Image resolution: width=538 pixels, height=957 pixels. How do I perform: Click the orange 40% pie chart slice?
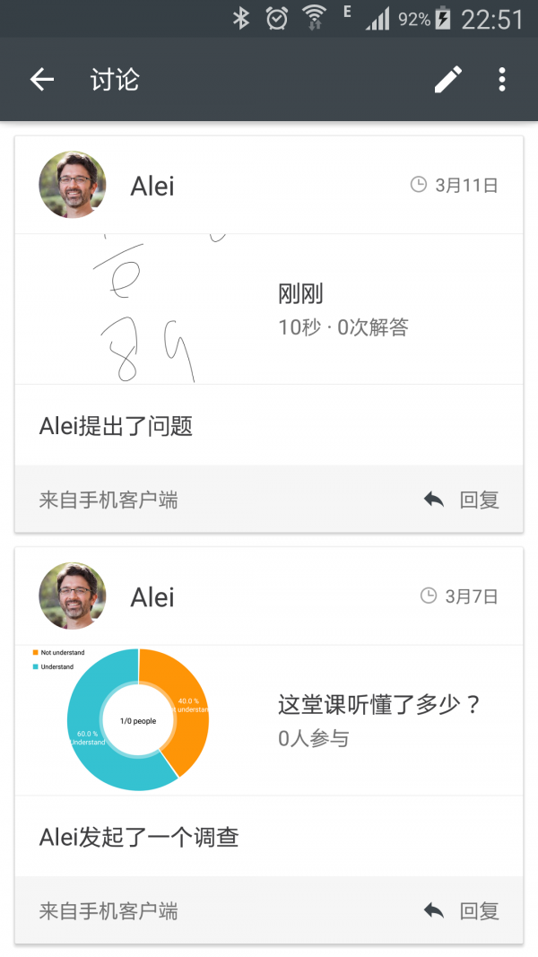coord(190,700)
